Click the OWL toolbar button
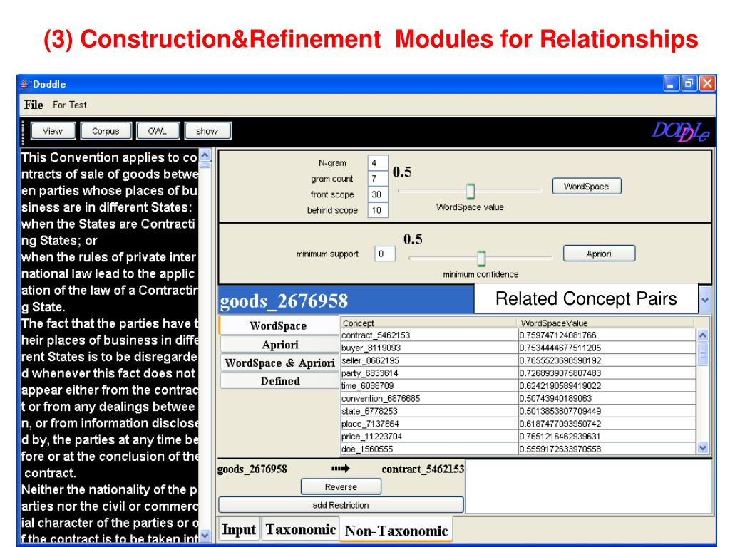The height and width of the screenshot is (547, 730). [158, 131]
